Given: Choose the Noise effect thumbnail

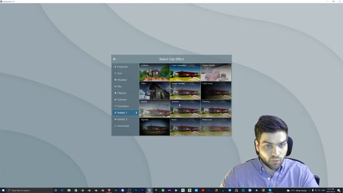Looking at the screenshot, I should click(x=185, y=127).
